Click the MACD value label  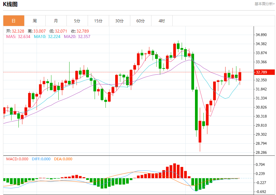pos(17,159)
